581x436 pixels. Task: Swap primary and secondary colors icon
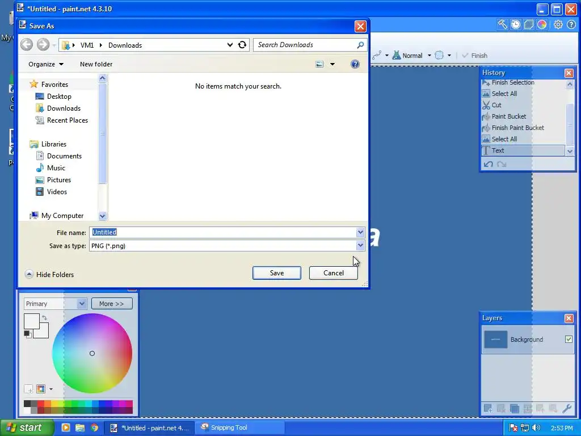click(x=44, y=318)
